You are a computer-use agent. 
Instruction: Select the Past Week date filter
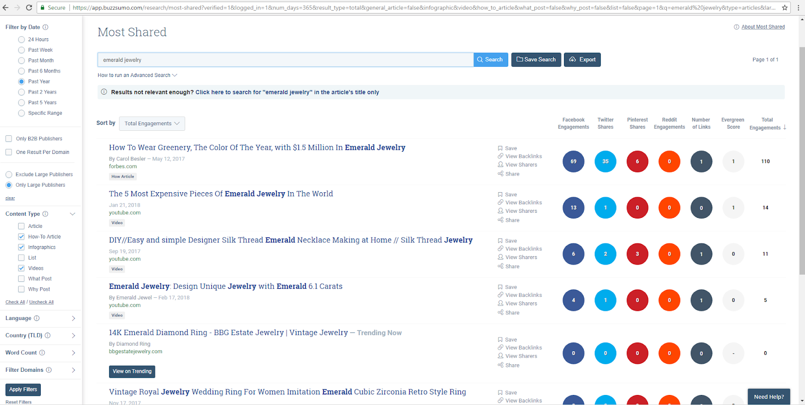[21, 50]
